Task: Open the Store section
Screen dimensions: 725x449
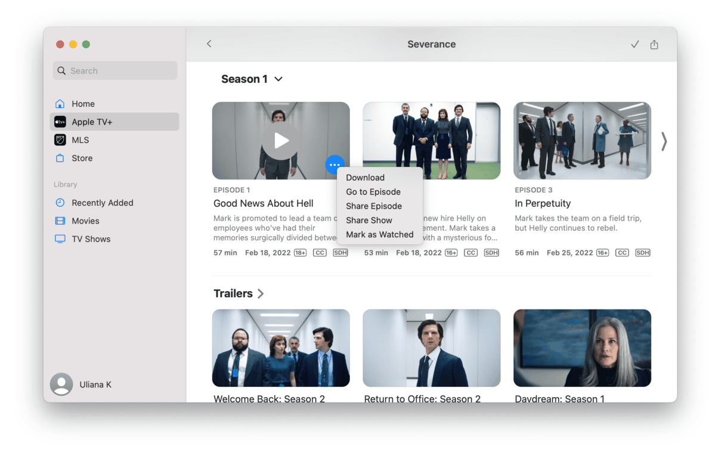Action: tap(82, 158)
